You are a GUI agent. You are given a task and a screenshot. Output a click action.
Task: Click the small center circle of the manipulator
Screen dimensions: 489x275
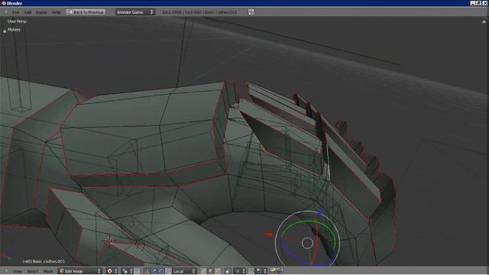(x=307, y=243)
